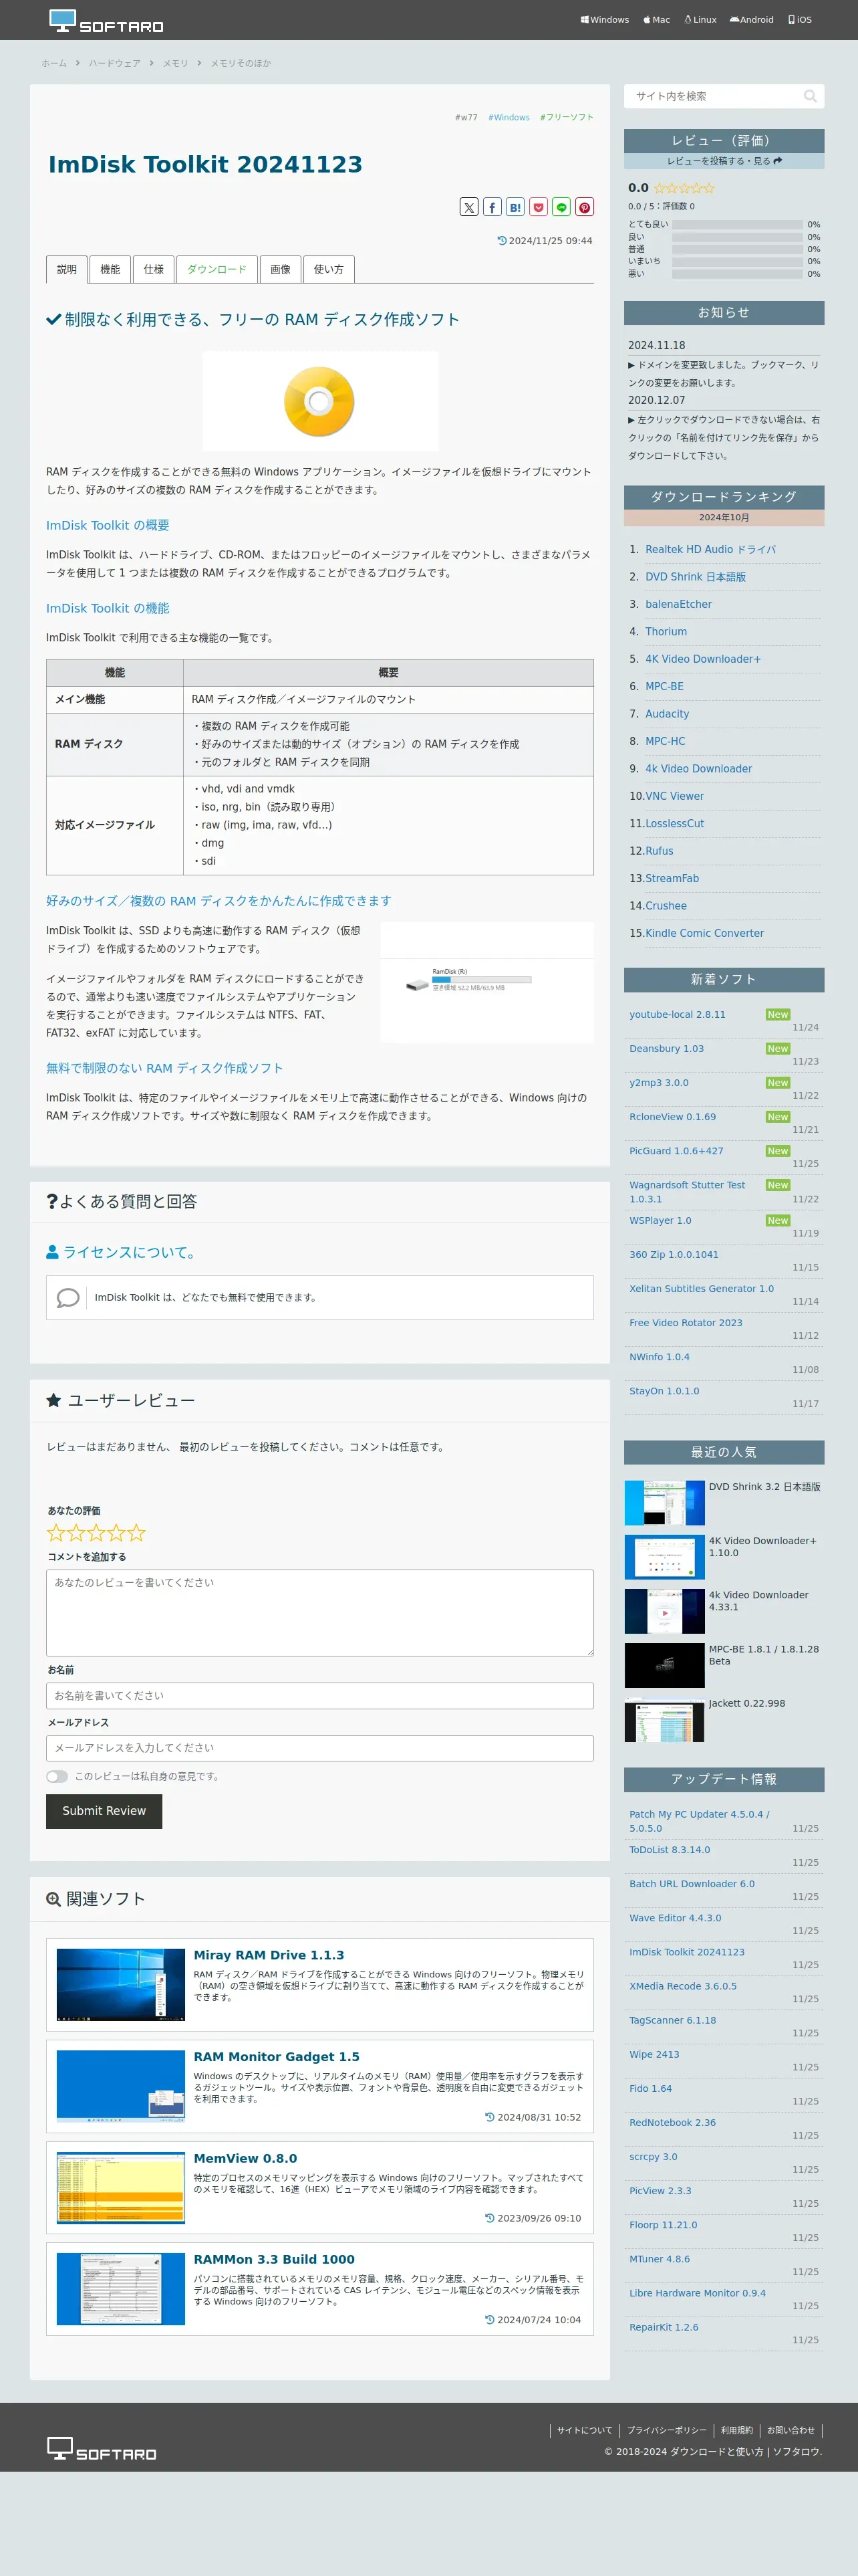Viewport: 858px width, 2576px height.
Task: Open youtube-local 2.8.11 new software
Action: coord(677,1014)
